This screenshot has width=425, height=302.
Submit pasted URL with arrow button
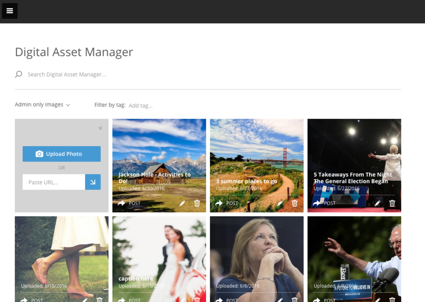pos(93,182)
